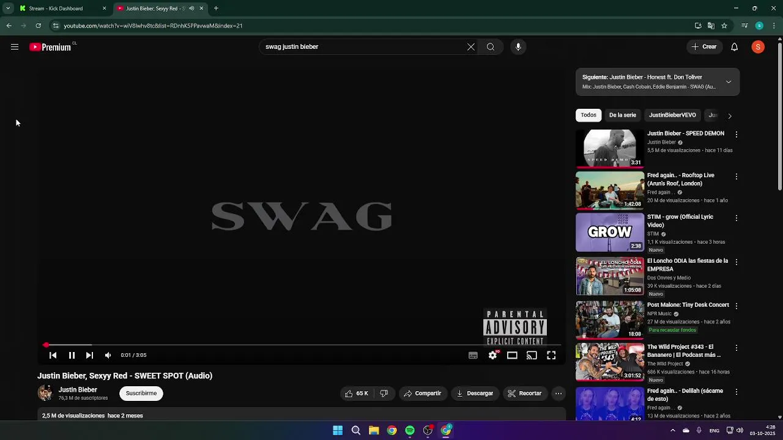Image resolution: width=783 pixels, height=440 pixels.
Task: Start voice search with microphone icon
Action: 518,47
